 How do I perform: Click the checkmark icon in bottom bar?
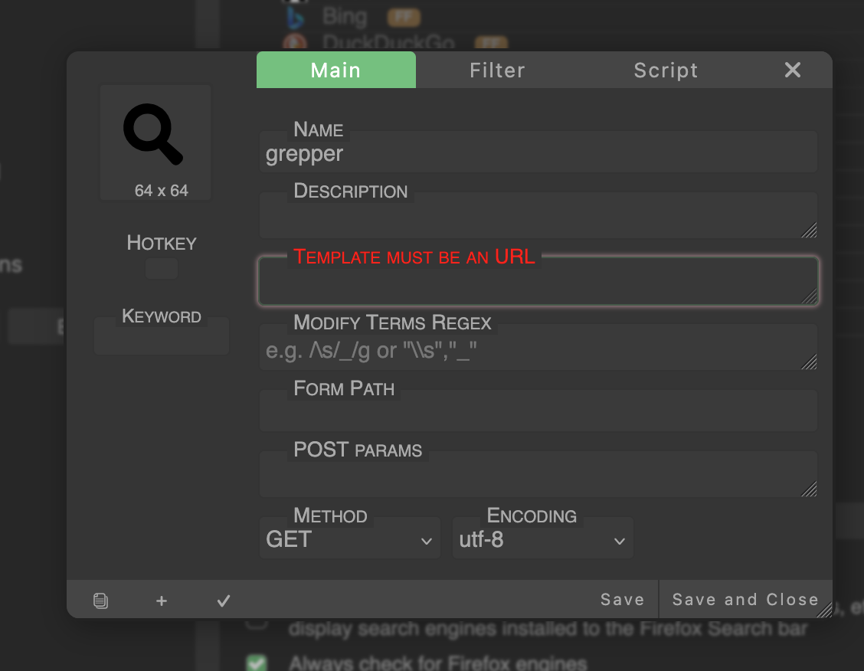click(x=224, y=601)
